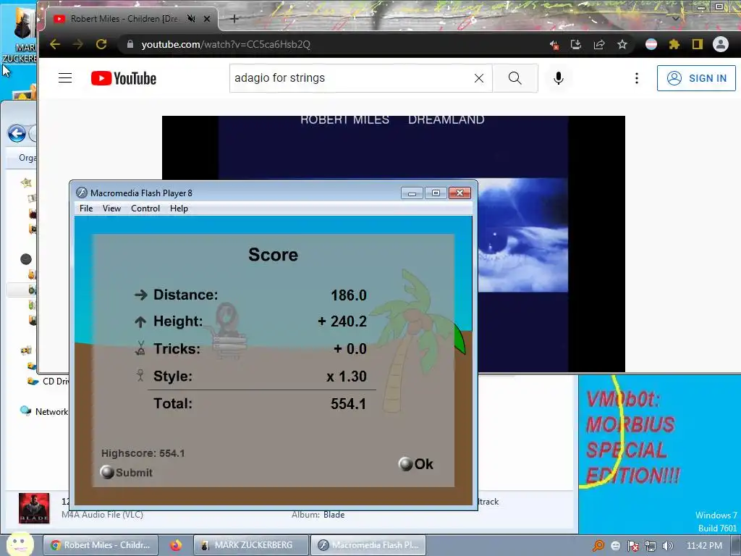Open the tab search chevron in Chrome
Screen dimensions: 741x556
click(676, 19)
